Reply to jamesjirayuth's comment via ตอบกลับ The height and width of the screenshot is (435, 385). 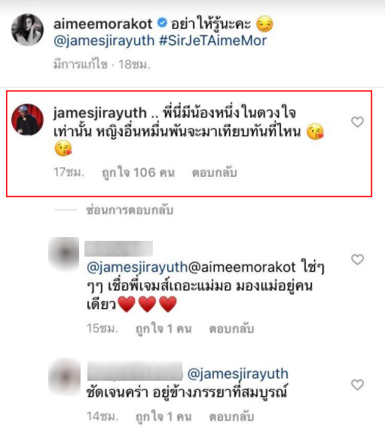[215, 172]
